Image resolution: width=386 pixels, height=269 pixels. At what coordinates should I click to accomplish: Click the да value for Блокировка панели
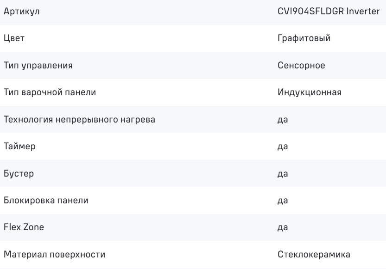[x=283, y=201]
